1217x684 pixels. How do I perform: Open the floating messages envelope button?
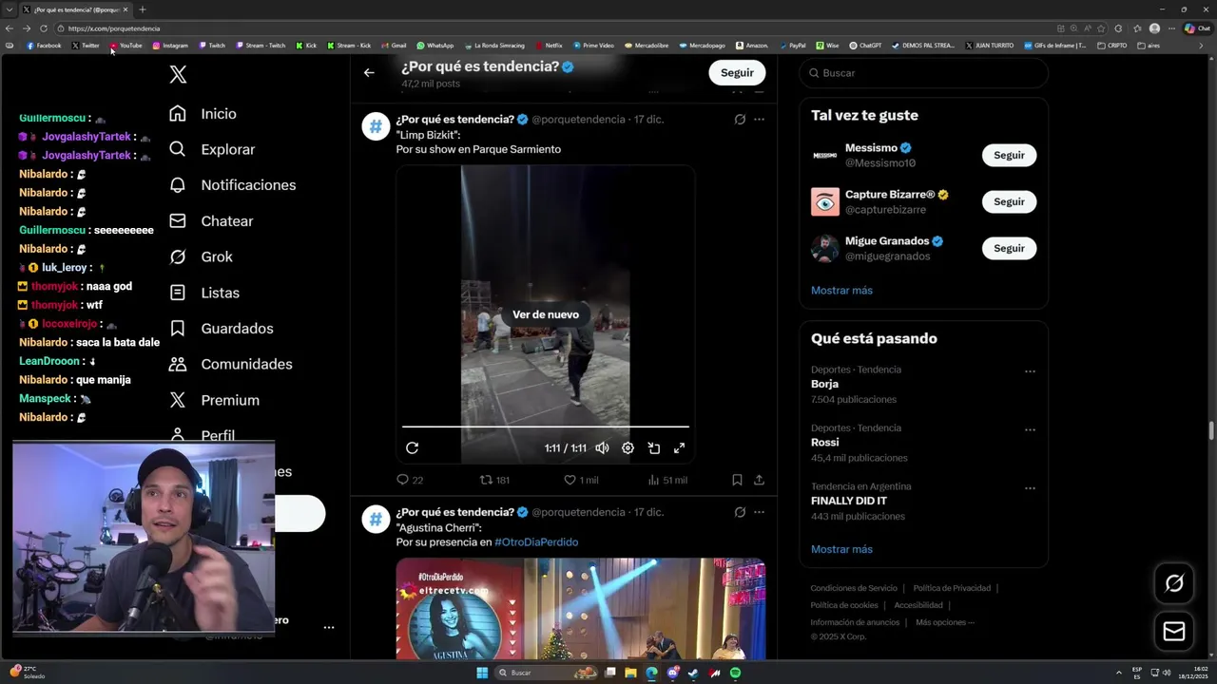[1174, 632]
